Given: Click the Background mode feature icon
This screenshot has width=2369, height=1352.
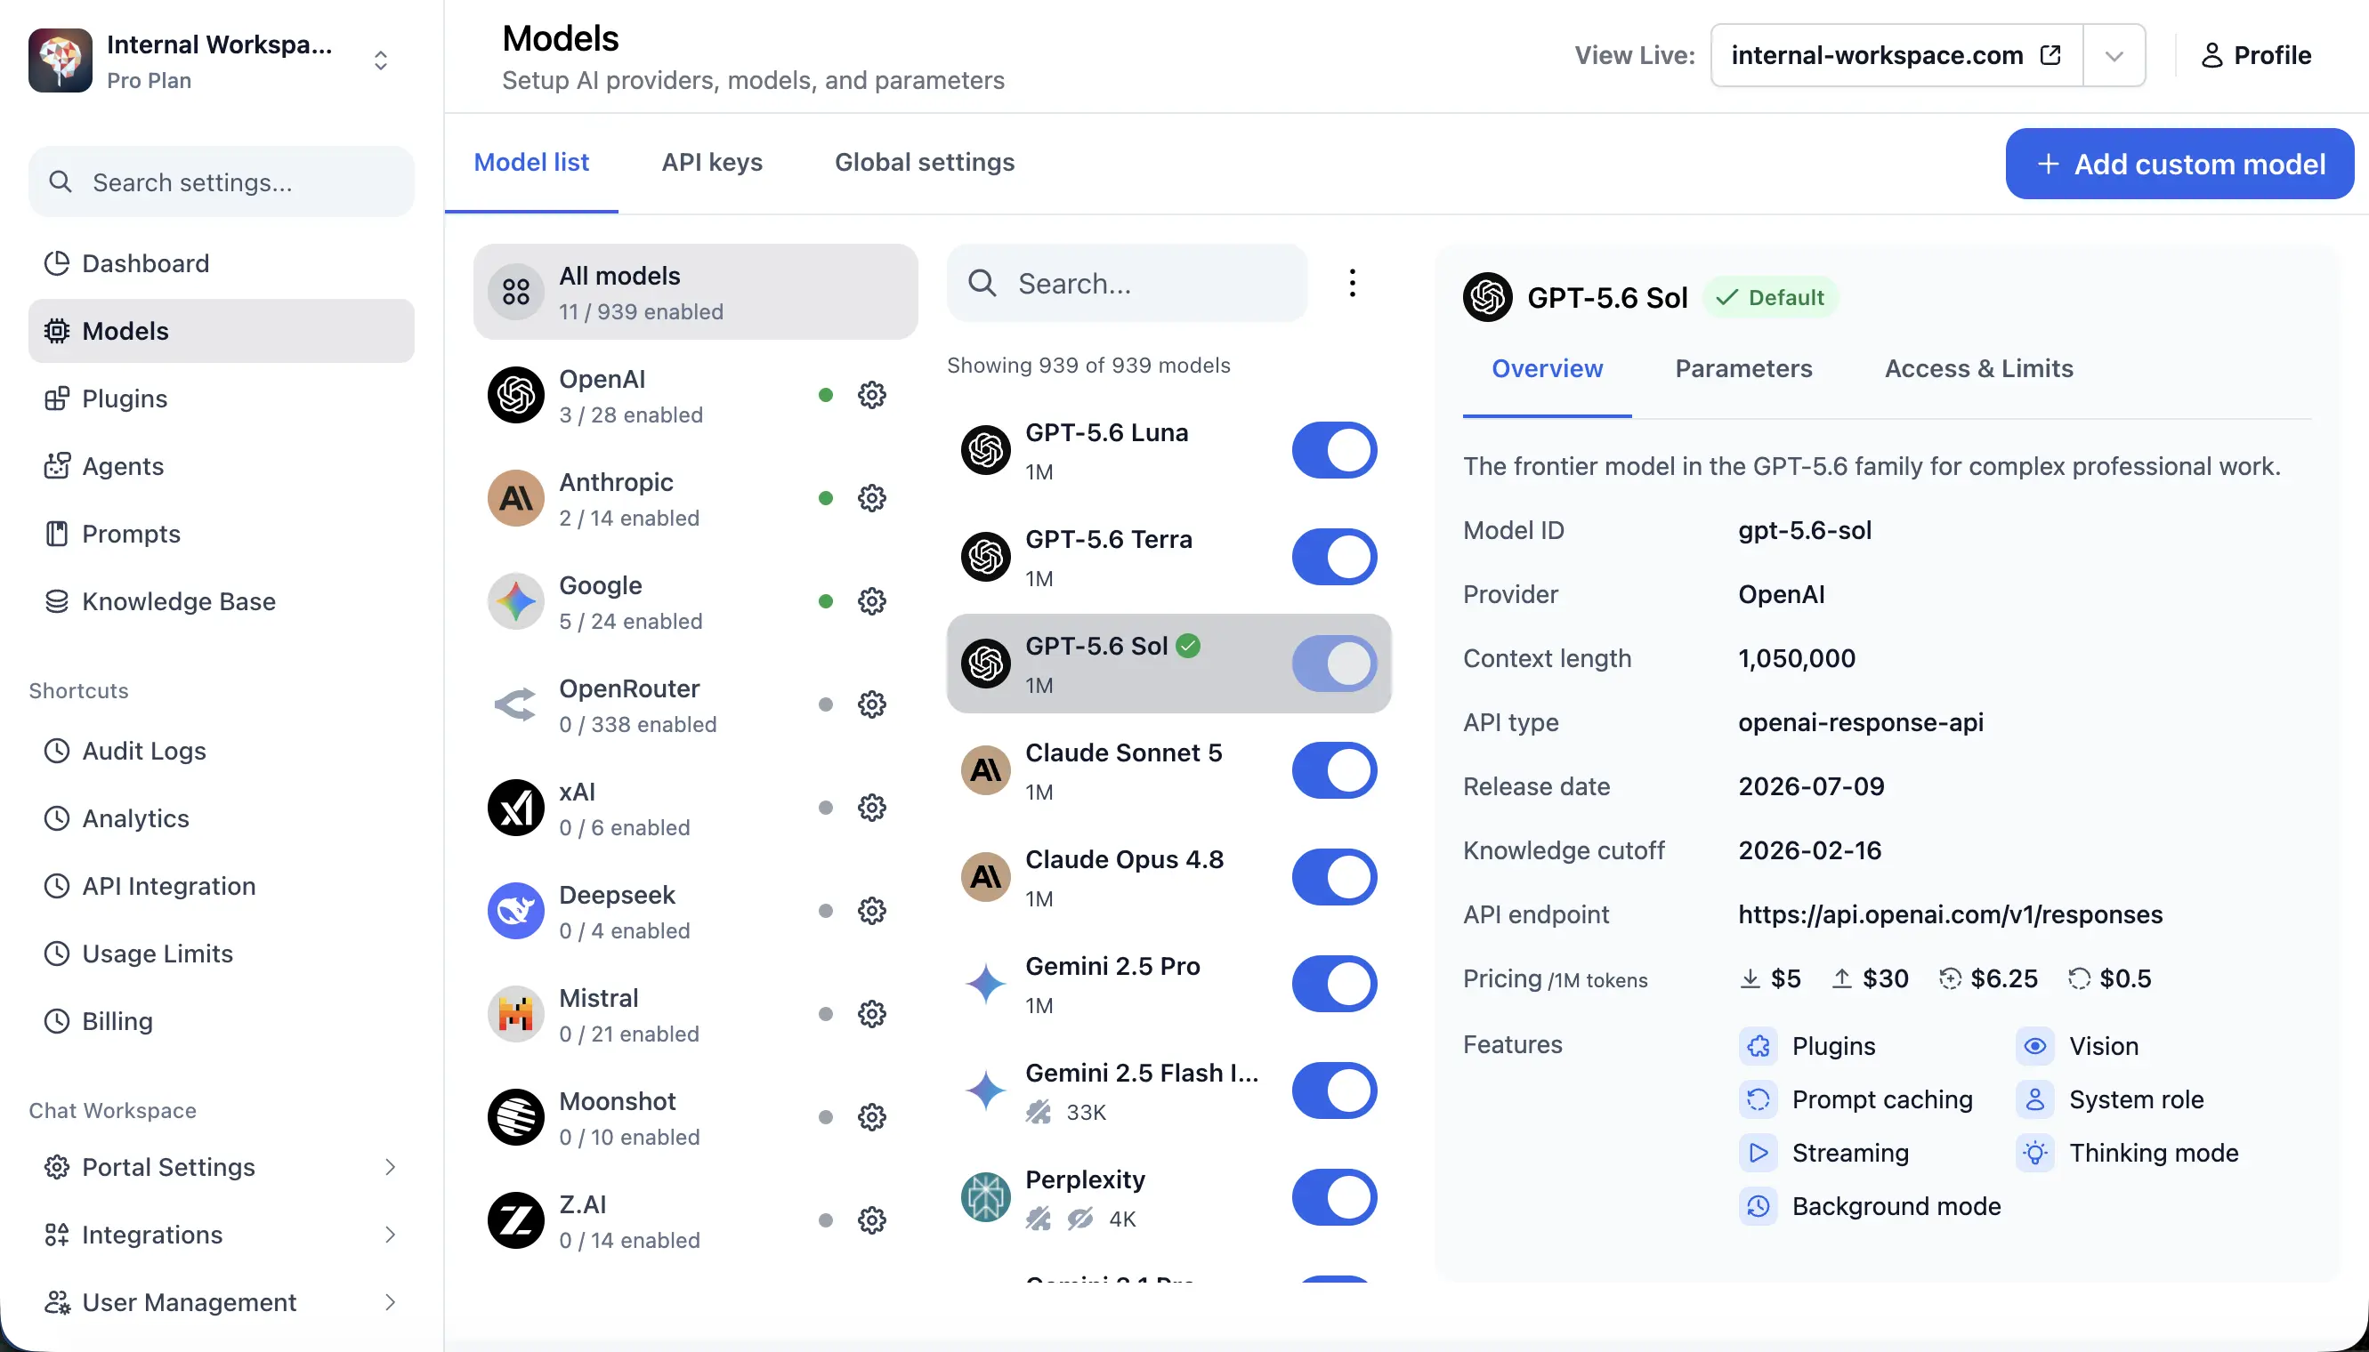Looking at the screenshot, I should [x=1758, y=1206].
